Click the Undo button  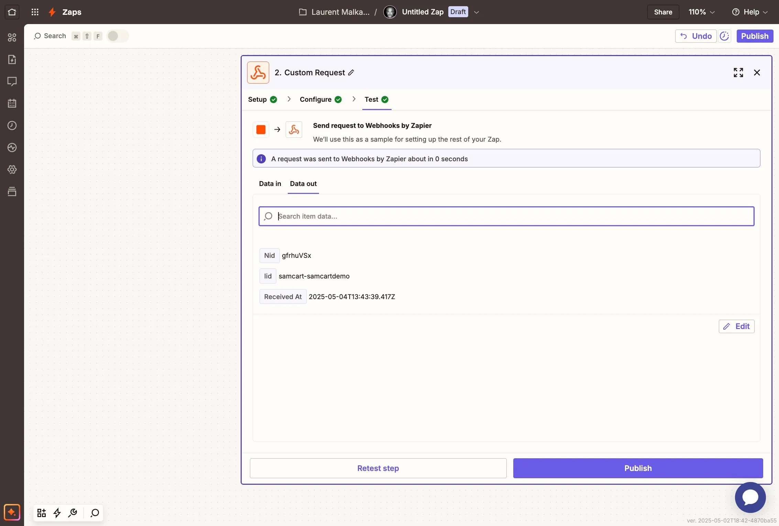(x=696, y=36)
